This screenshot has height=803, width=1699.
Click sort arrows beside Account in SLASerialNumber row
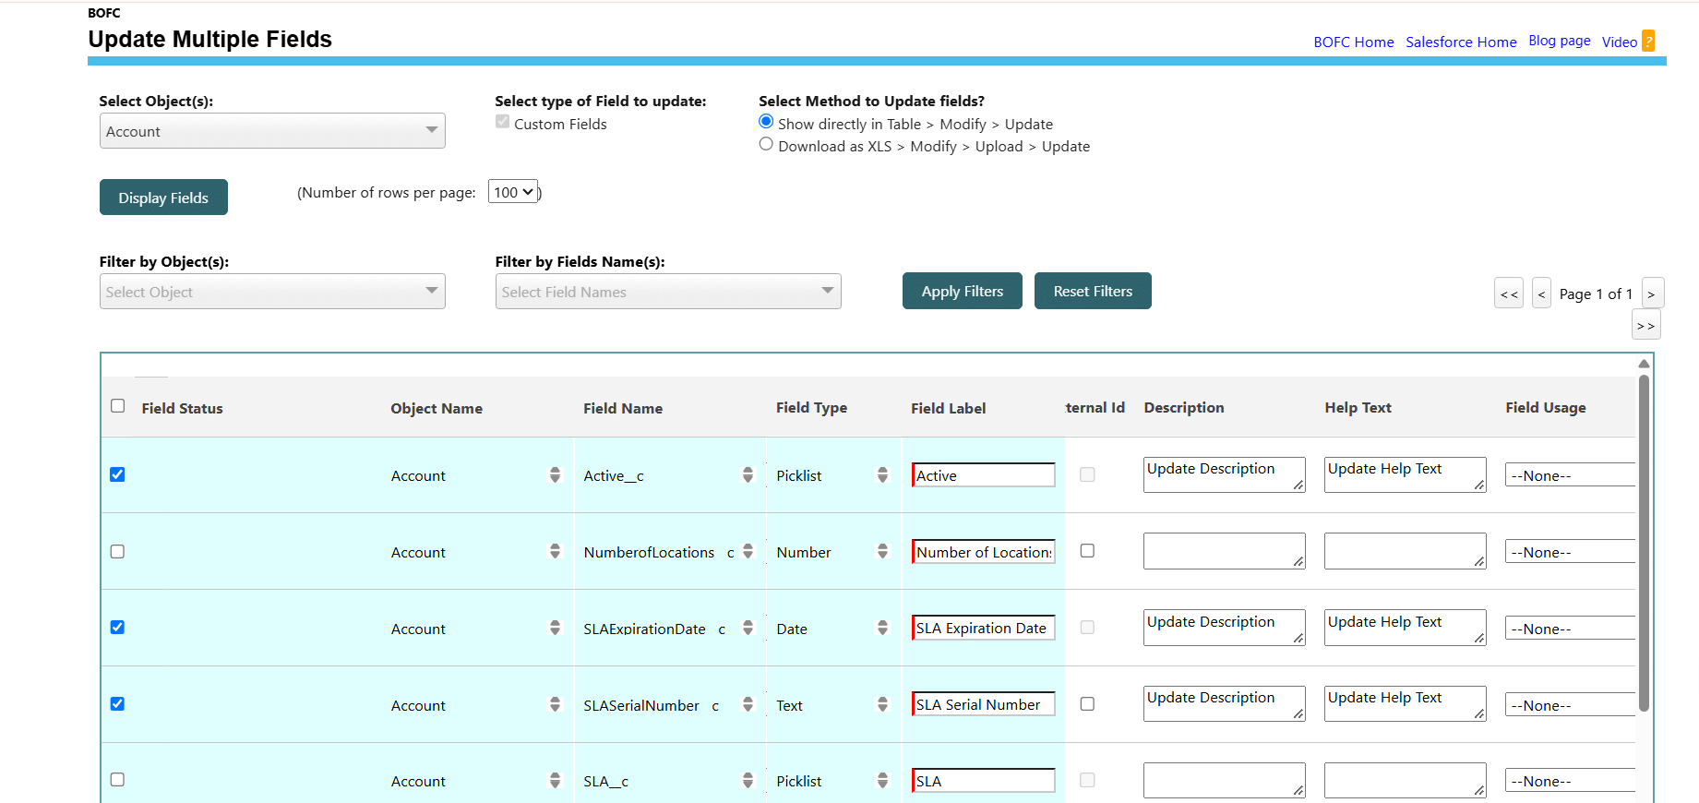(x=555, y=705)
